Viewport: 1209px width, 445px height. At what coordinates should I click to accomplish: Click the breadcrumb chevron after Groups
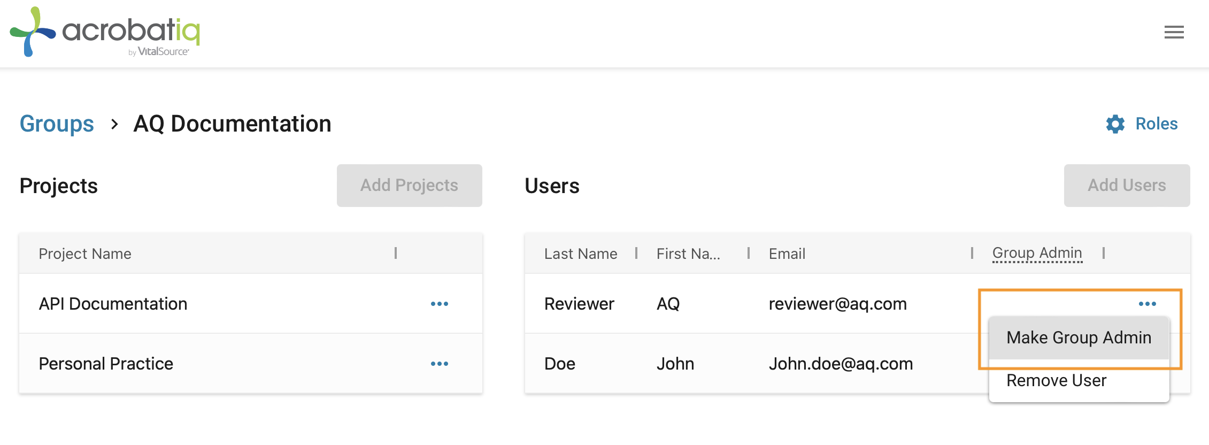[114, 124]
